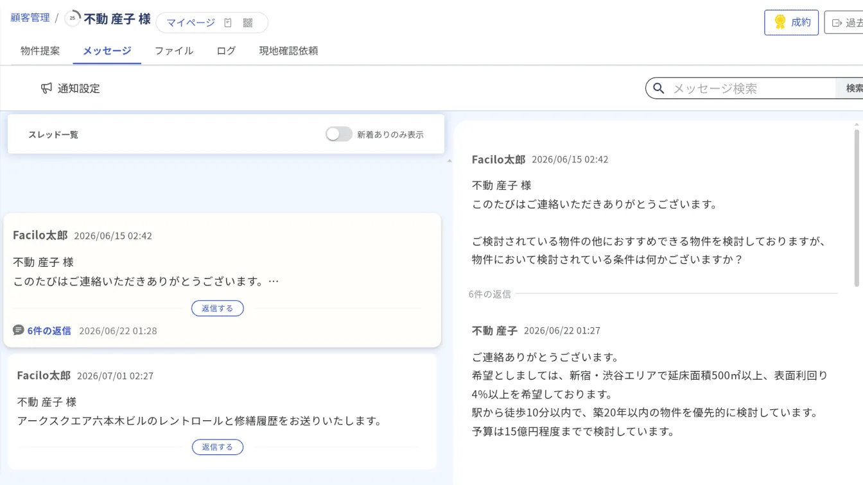Image resolution: width=863 pixels, height=485 pixels.
Task: Focus the メッセージ検索 input field
Action: [751, 89]
